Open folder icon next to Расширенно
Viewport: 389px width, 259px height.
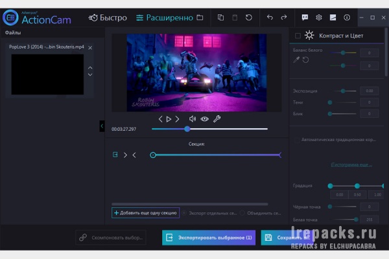point(200,17)
